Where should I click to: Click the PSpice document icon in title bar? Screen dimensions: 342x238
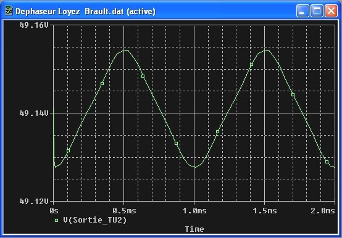(9, 11)
